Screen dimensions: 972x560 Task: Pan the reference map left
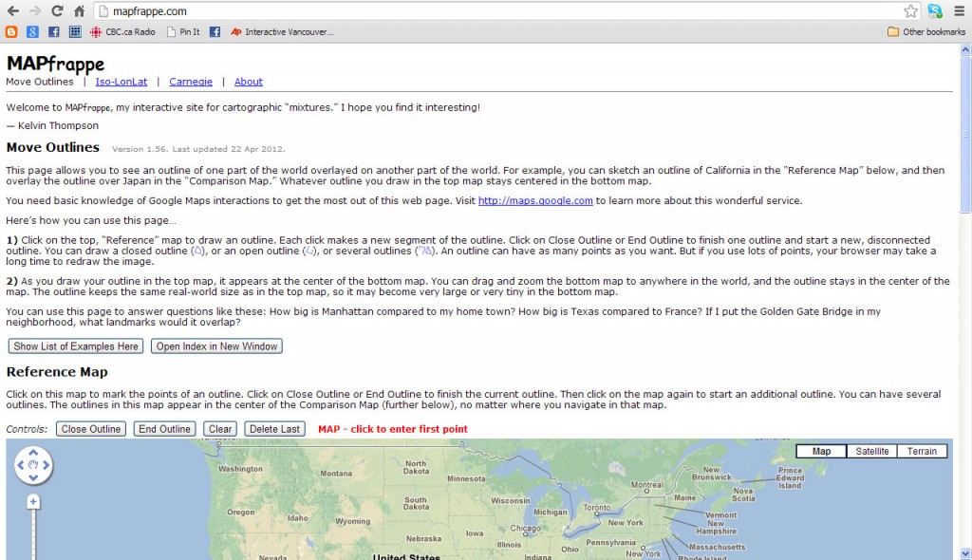pyautogui.click(x=21, y=465)
